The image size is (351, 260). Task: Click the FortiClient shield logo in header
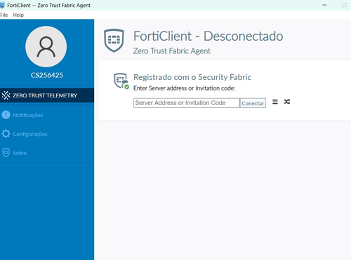[114, 41]
